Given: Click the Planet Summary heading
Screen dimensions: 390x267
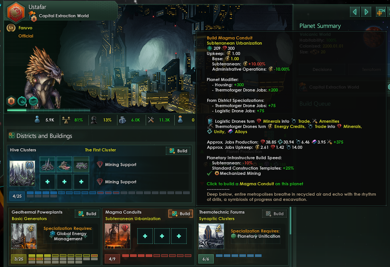Looking at the screenshot, I should [320, 26].
